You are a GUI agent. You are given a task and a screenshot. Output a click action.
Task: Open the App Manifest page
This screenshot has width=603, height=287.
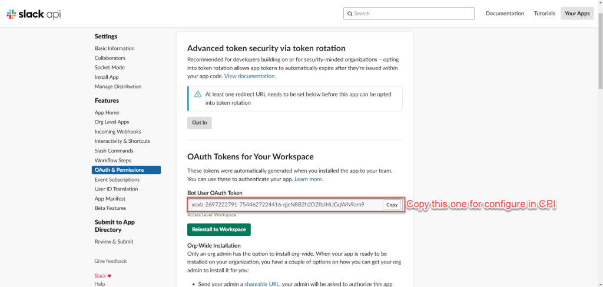point(110,199)
